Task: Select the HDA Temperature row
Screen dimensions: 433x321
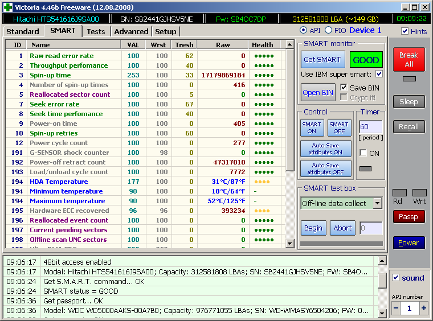Action: pyautogui.click(x=145, y=182)
